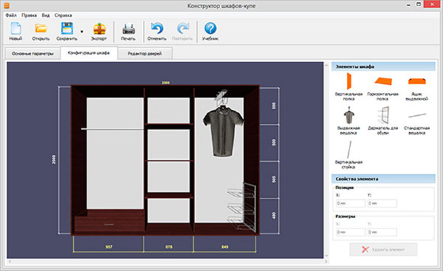443x271 pixels.
Task: Save the project using Сохранить icon
Action: [66, 29]
